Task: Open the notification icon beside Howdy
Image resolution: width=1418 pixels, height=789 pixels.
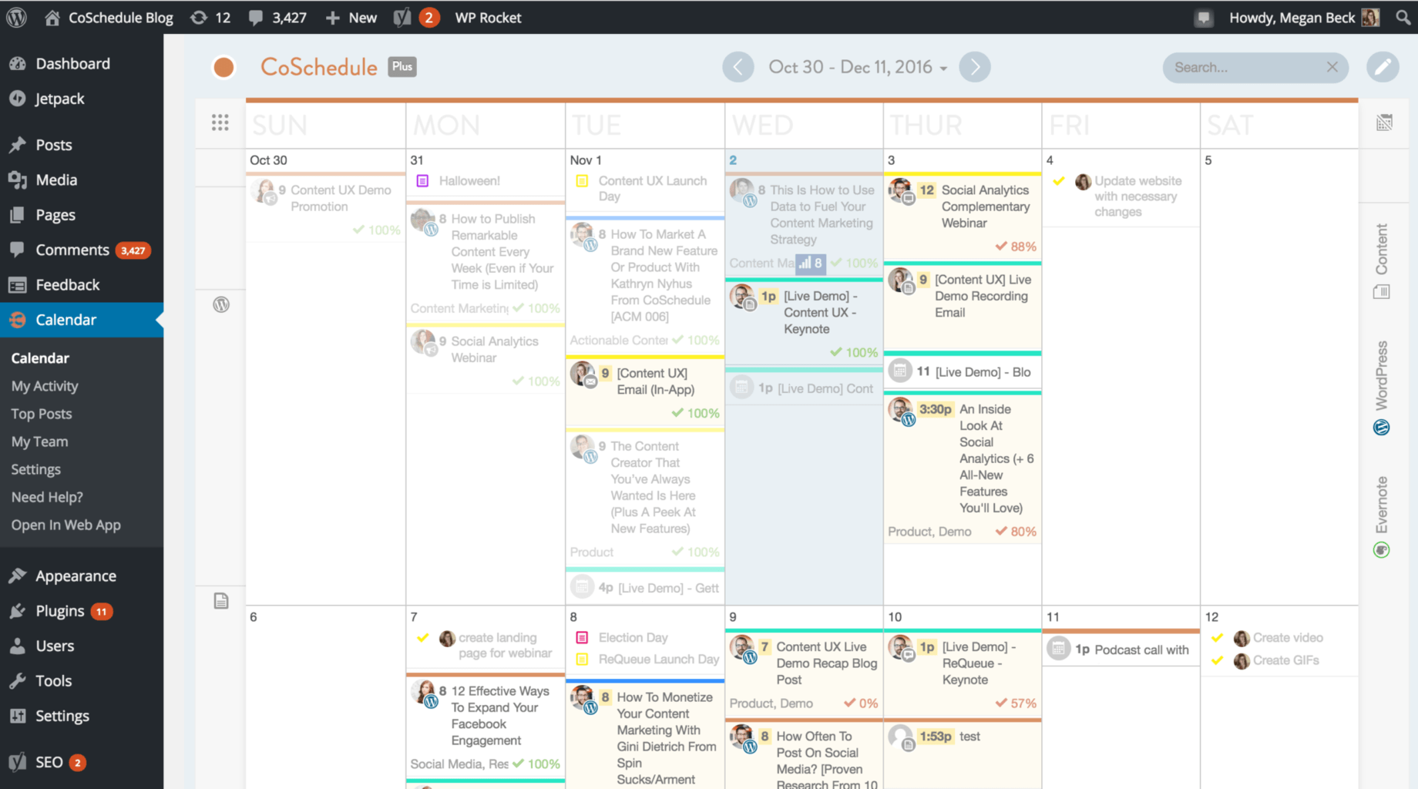Action: point(1204,18)
